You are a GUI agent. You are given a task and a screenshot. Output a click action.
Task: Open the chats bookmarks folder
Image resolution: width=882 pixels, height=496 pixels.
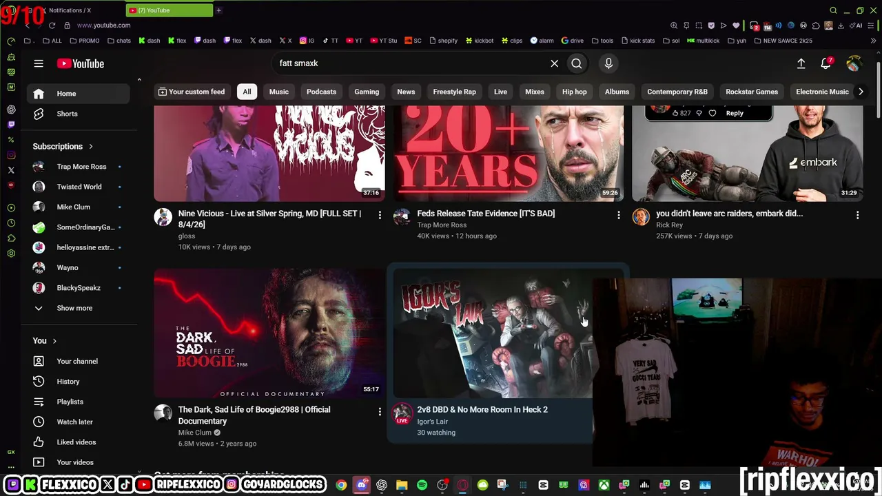tap(119, 41)
